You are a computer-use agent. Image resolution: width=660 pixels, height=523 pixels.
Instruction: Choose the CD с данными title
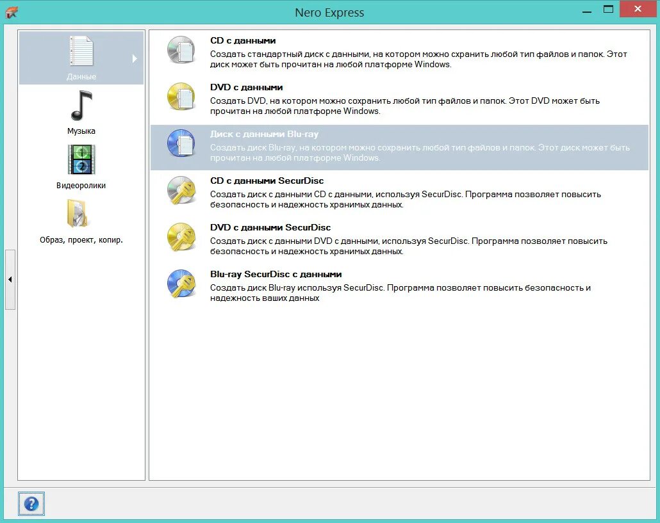243,41
